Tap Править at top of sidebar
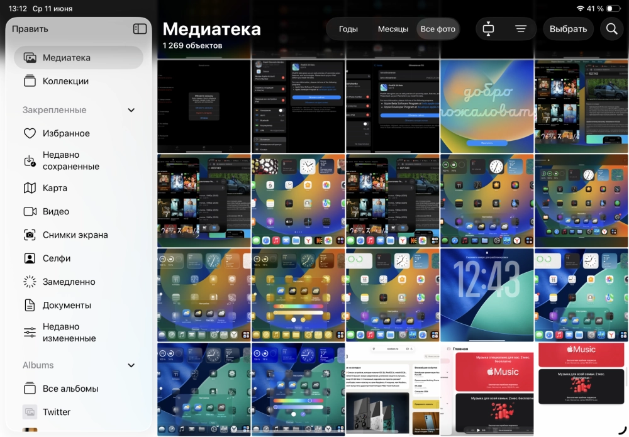 coord(30,29)
